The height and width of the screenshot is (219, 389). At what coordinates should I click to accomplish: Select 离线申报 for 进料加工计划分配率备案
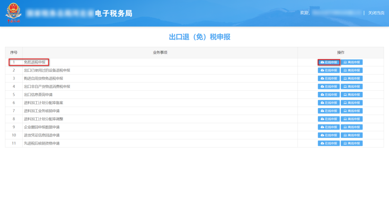[x=352, y=103]
